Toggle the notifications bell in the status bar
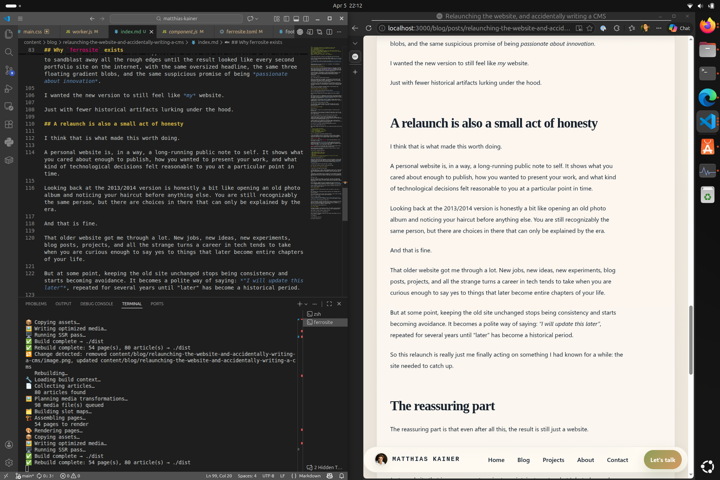 tap(342, 476)
